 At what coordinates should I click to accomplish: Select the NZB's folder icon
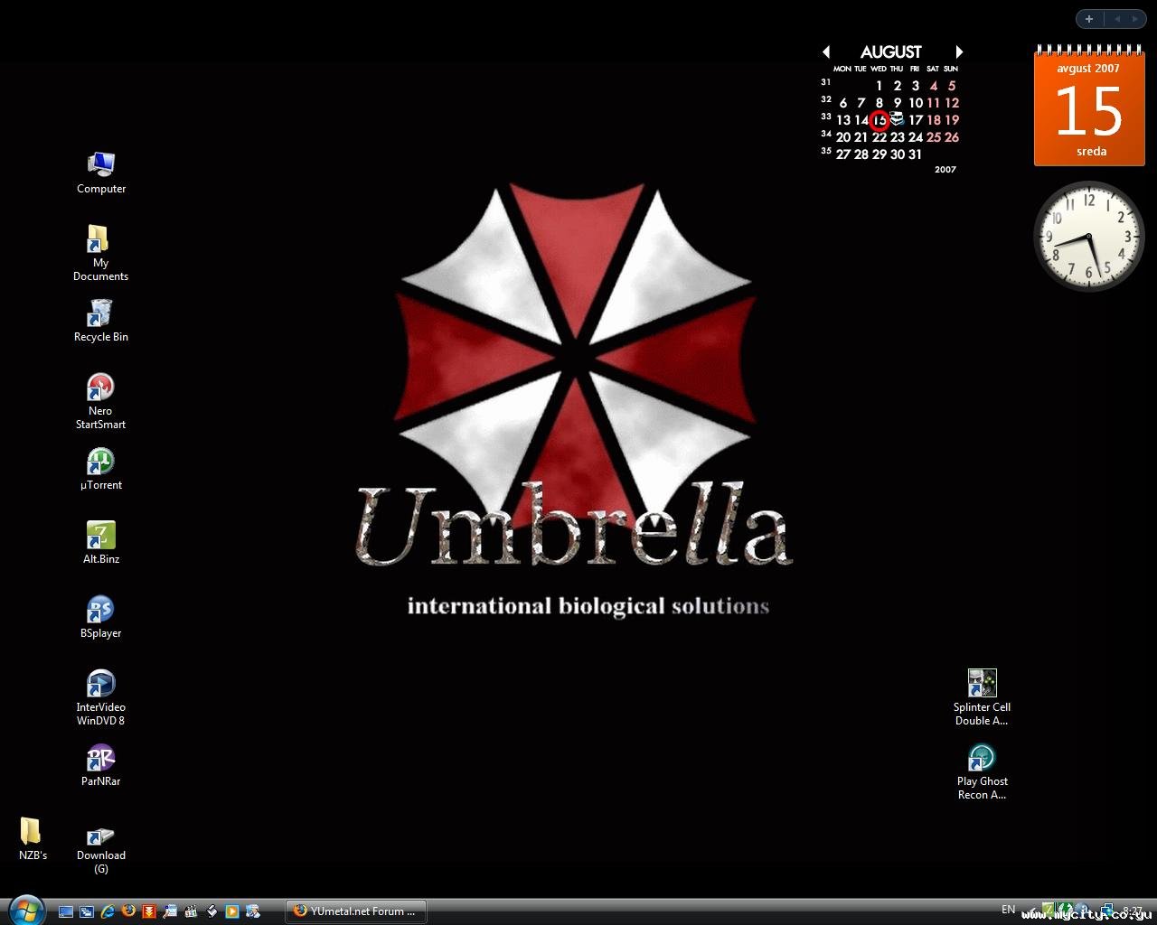click(33, 839)
